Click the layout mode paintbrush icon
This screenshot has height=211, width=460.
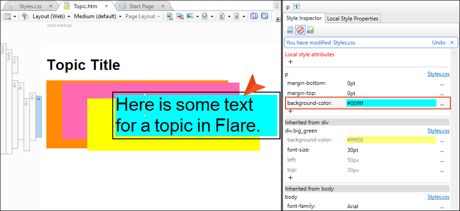tap(25, 16)
